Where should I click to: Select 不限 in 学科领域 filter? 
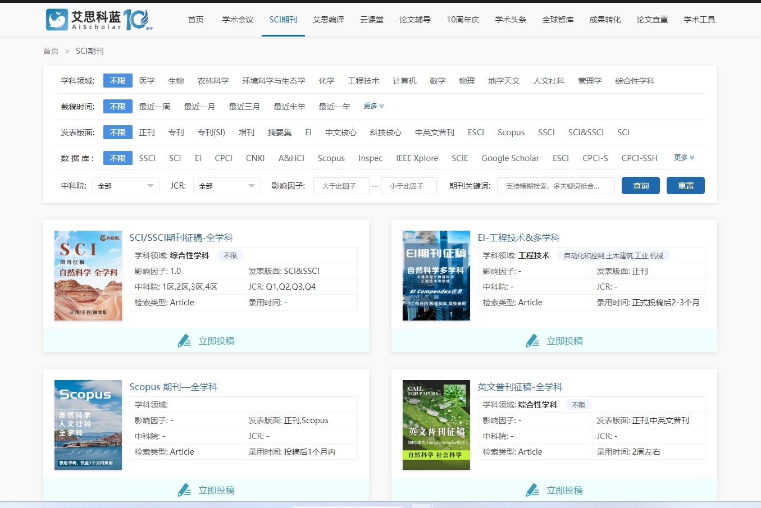[x=118, y=81]
